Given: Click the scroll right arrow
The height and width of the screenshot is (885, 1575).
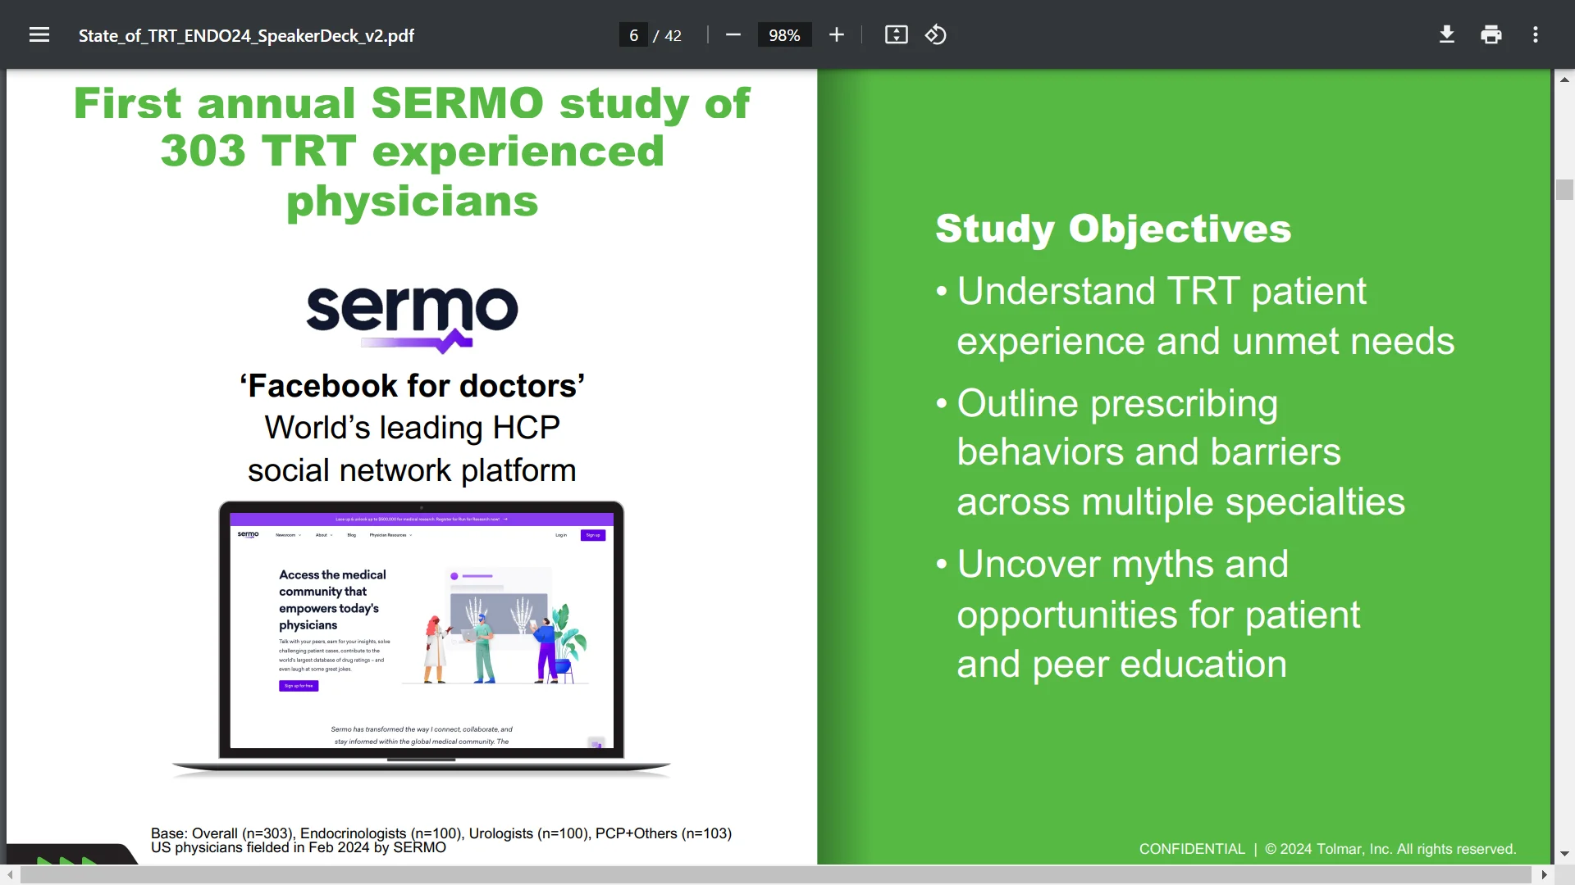Looking at the screenshot, I should pyautogui.click(x=1544, y=875).
